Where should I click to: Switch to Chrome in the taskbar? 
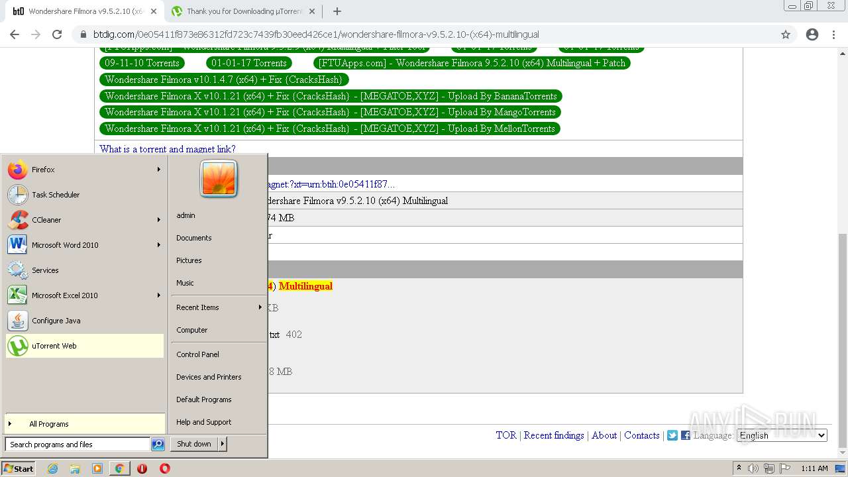pyautogui.click(x=119, y=468)
